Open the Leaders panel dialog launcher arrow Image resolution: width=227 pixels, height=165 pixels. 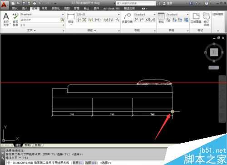[155, 31]
